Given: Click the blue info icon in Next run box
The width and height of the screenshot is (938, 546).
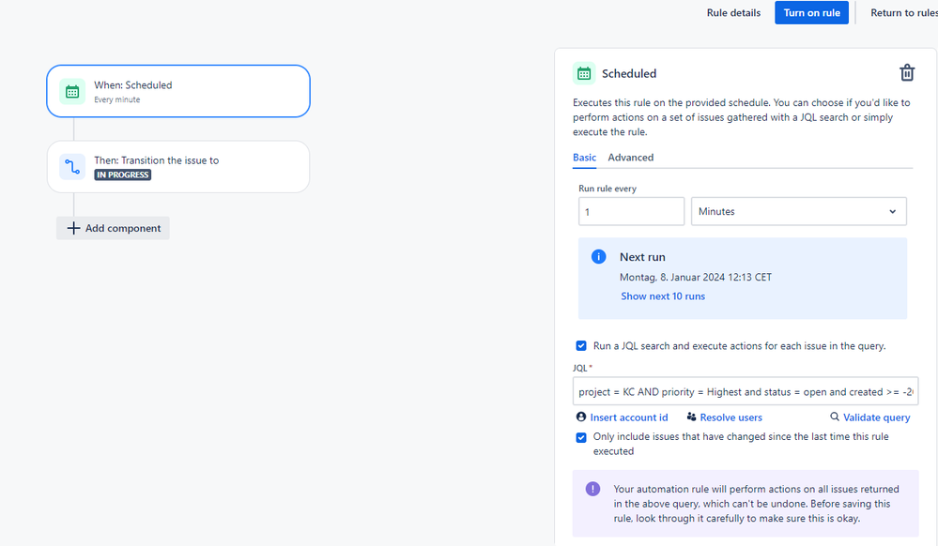Looking at the screenshot, I should tap(598, 256).
